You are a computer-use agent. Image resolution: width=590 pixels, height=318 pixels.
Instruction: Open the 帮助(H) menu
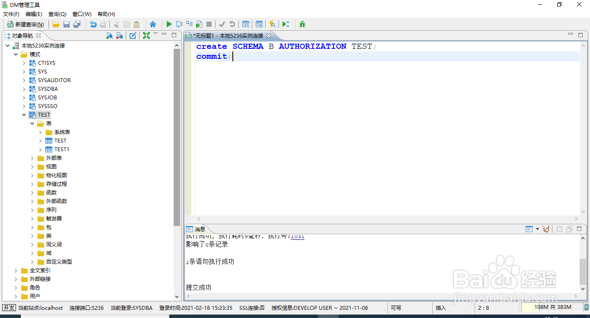click(x=106, y=14)
